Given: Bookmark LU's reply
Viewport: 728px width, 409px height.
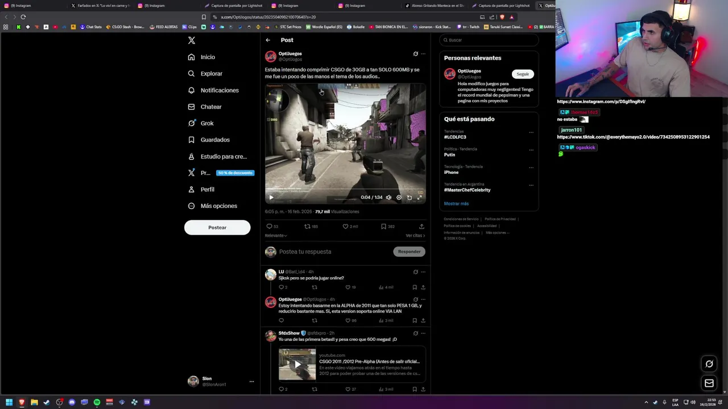Looking at the screenshot, I should tap(415, 287).
